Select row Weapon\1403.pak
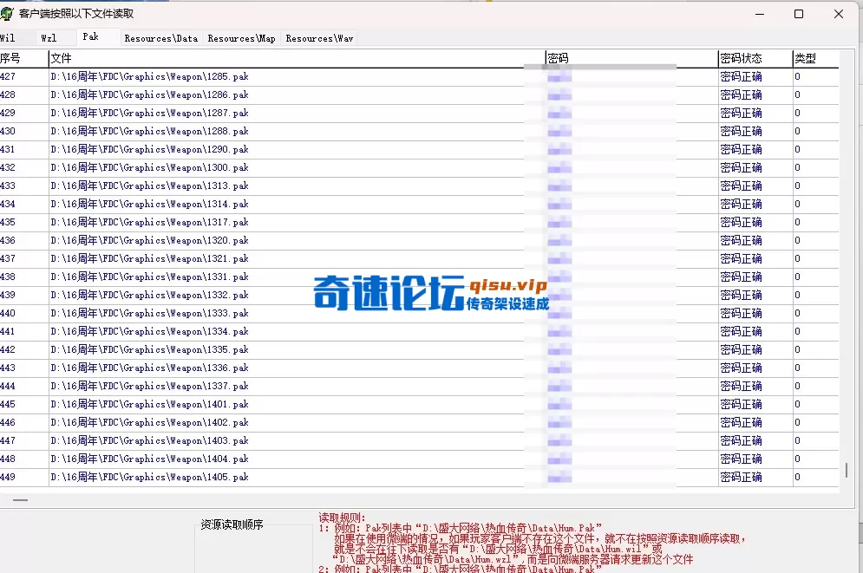 click(420, 440)
